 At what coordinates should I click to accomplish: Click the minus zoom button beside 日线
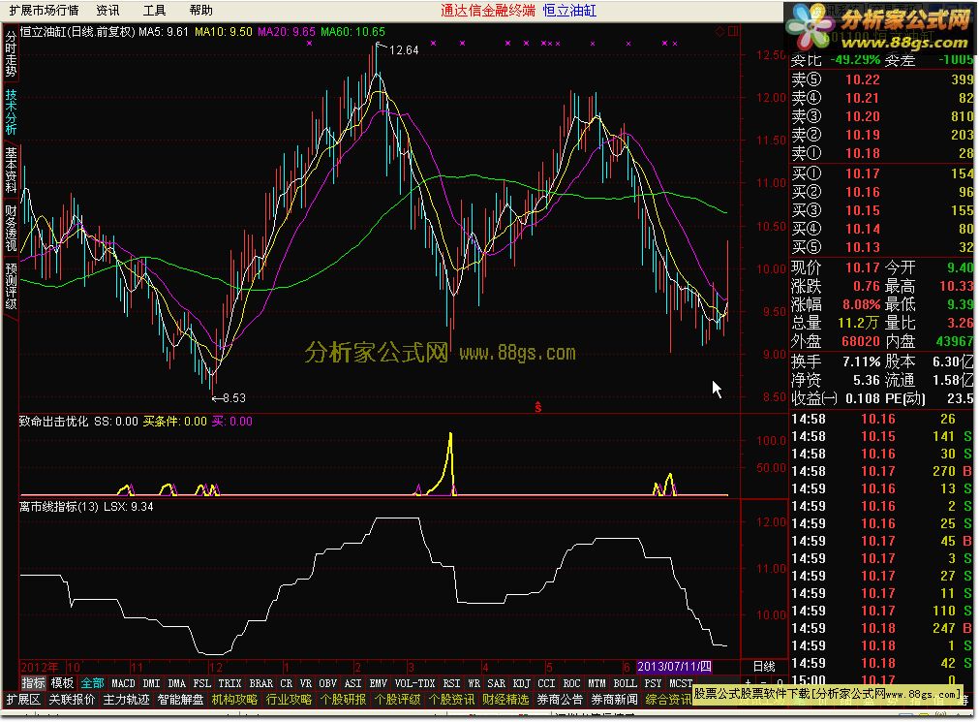click(764, 682)
